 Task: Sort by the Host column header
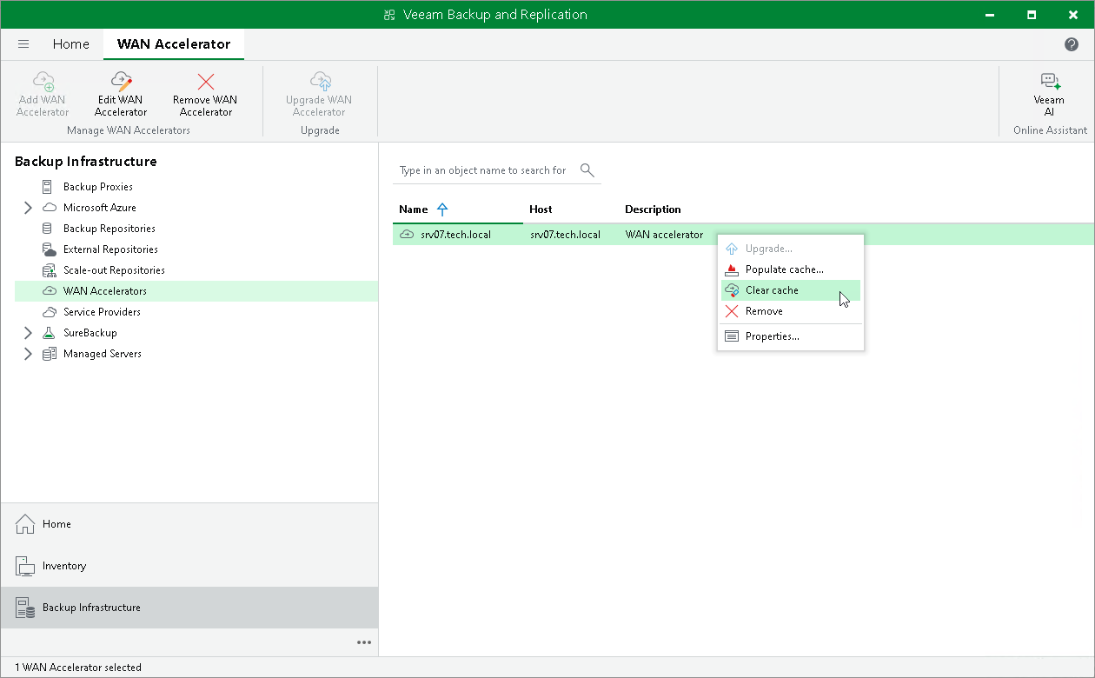541,209
